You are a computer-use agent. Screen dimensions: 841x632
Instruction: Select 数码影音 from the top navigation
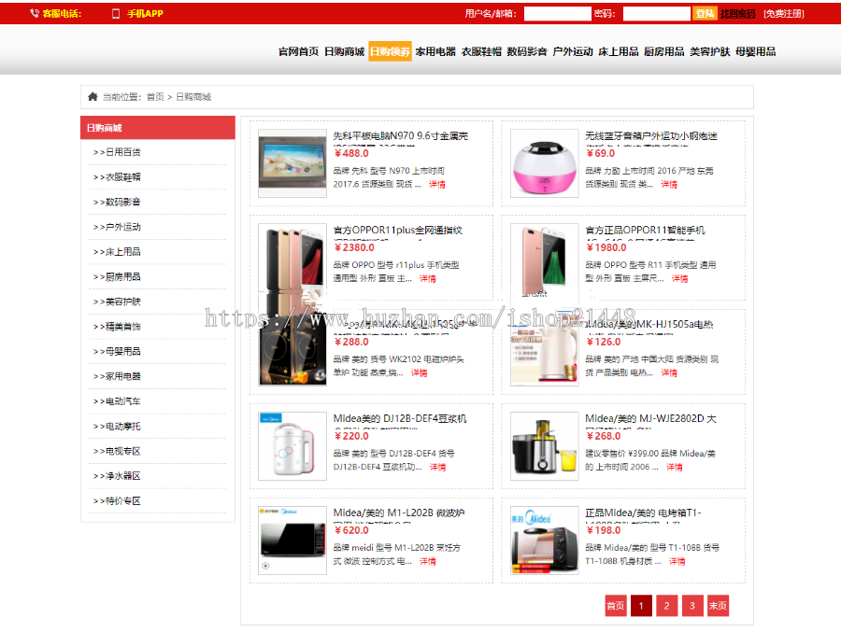point(528,53)
